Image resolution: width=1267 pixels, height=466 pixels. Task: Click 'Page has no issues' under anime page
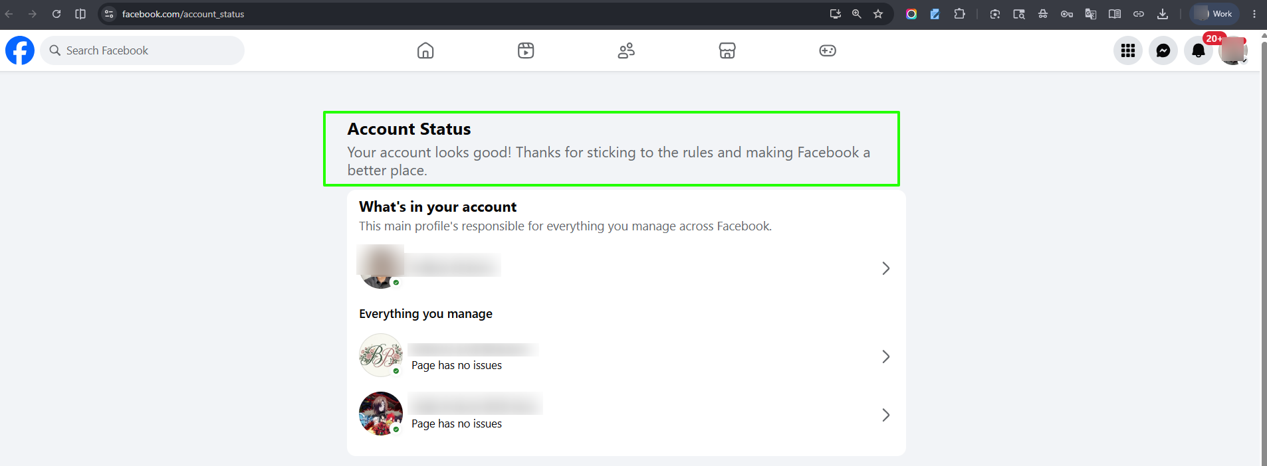click(457, 424)
